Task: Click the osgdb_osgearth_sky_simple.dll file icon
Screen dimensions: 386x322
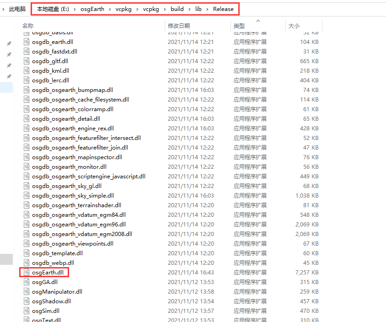Action: pyautogui.click(x=27, y=195)
